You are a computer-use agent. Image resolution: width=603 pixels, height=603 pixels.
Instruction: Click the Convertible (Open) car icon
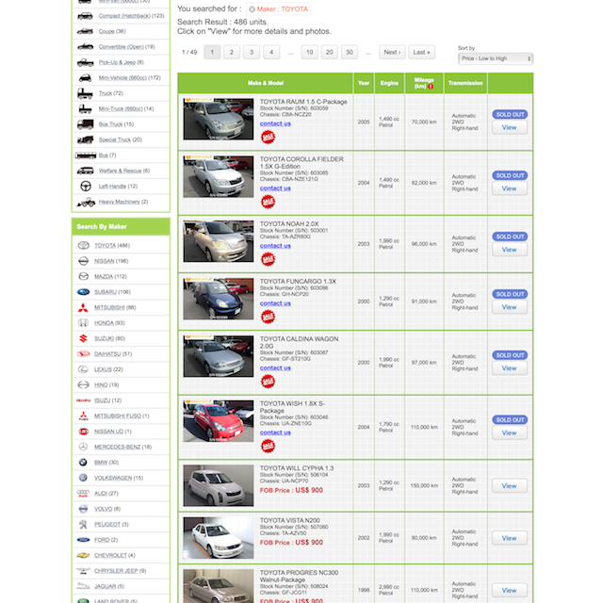[85, 47]
